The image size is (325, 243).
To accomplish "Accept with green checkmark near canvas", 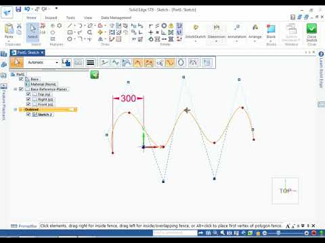I will click(95, 75).
